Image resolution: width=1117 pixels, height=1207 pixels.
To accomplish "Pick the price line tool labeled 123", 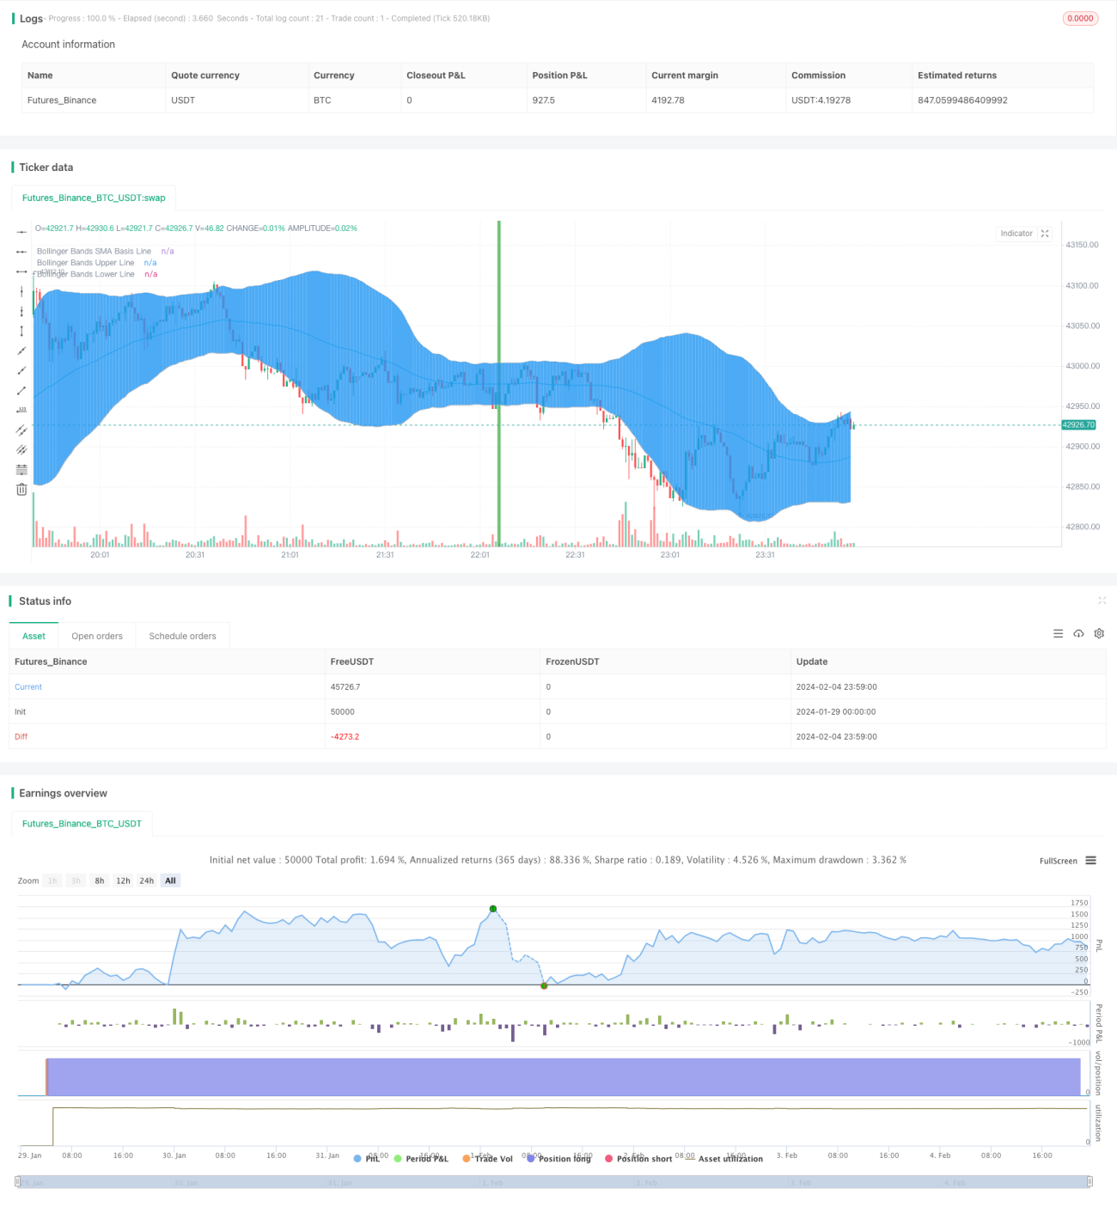I will (21, 411).
